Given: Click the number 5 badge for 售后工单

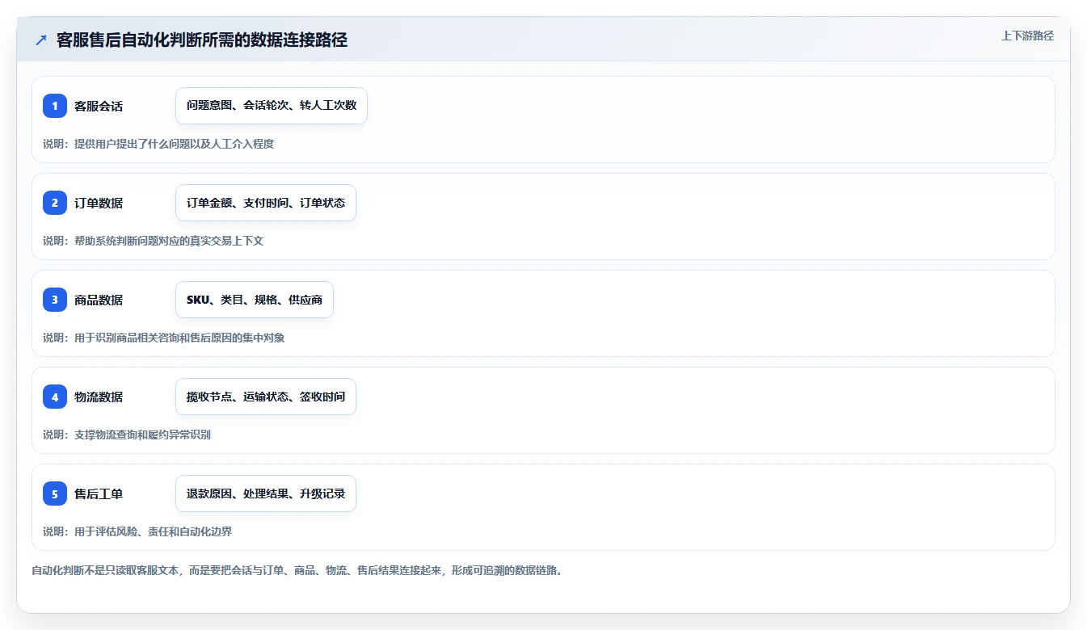Looking at the screenshot, I should [55, 493].
